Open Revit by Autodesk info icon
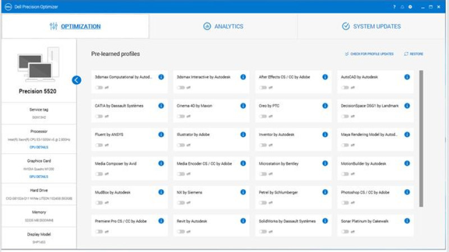The height and width of the screenshot is (252, 449). [243, 221]
